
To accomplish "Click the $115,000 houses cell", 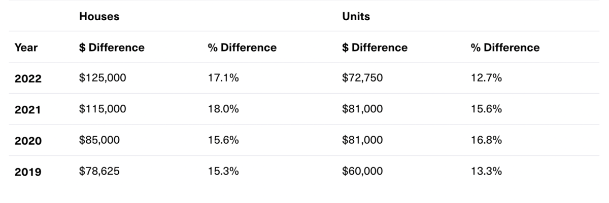I will pos(103,109).
